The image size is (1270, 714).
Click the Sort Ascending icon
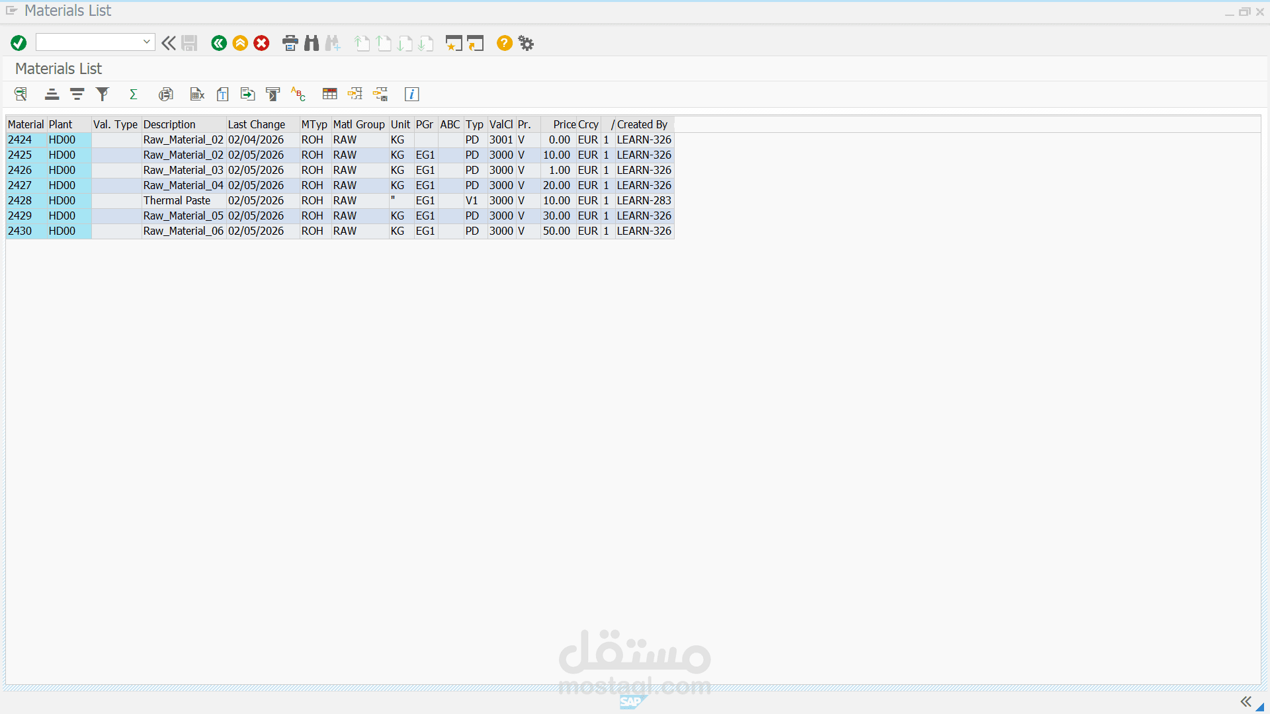coord(52,94)
